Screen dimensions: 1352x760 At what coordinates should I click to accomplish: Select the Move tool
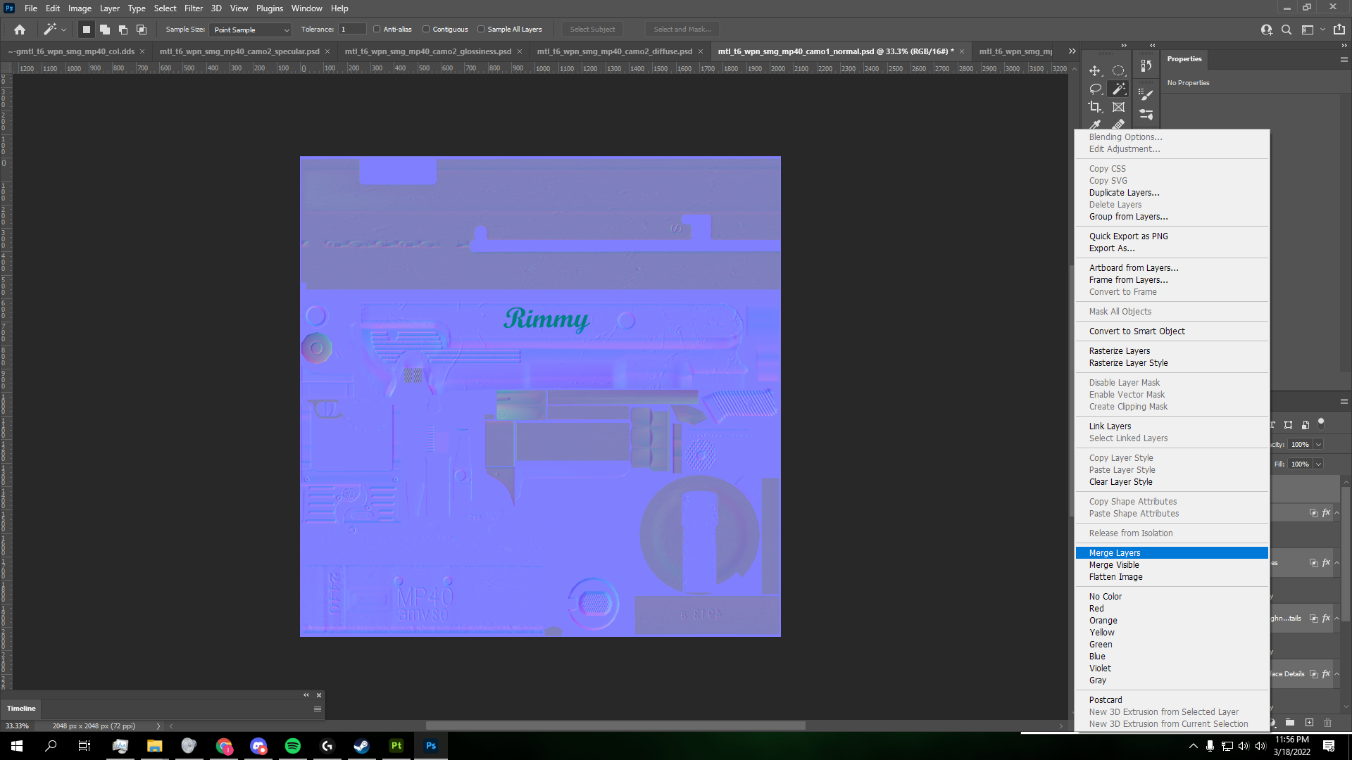tap(1095, 71)
